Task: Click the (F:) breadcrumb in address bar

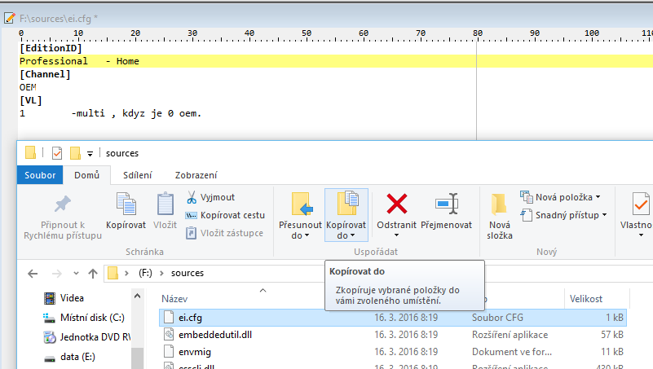Action: coord(145,273)
